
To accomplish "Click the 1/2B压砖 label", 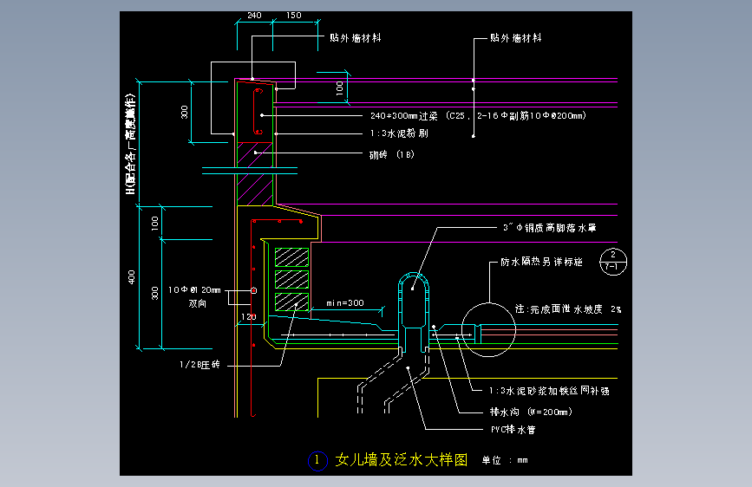I will [x=199, y=365].
